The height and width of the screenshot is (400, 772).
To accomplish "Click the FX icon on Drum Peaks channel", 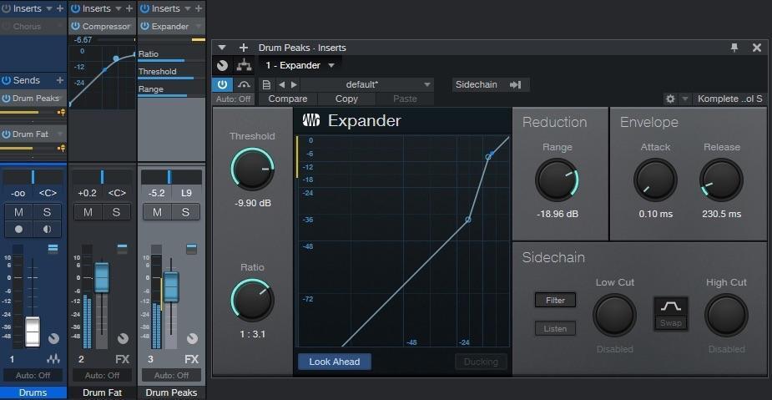I will point(191,359).
